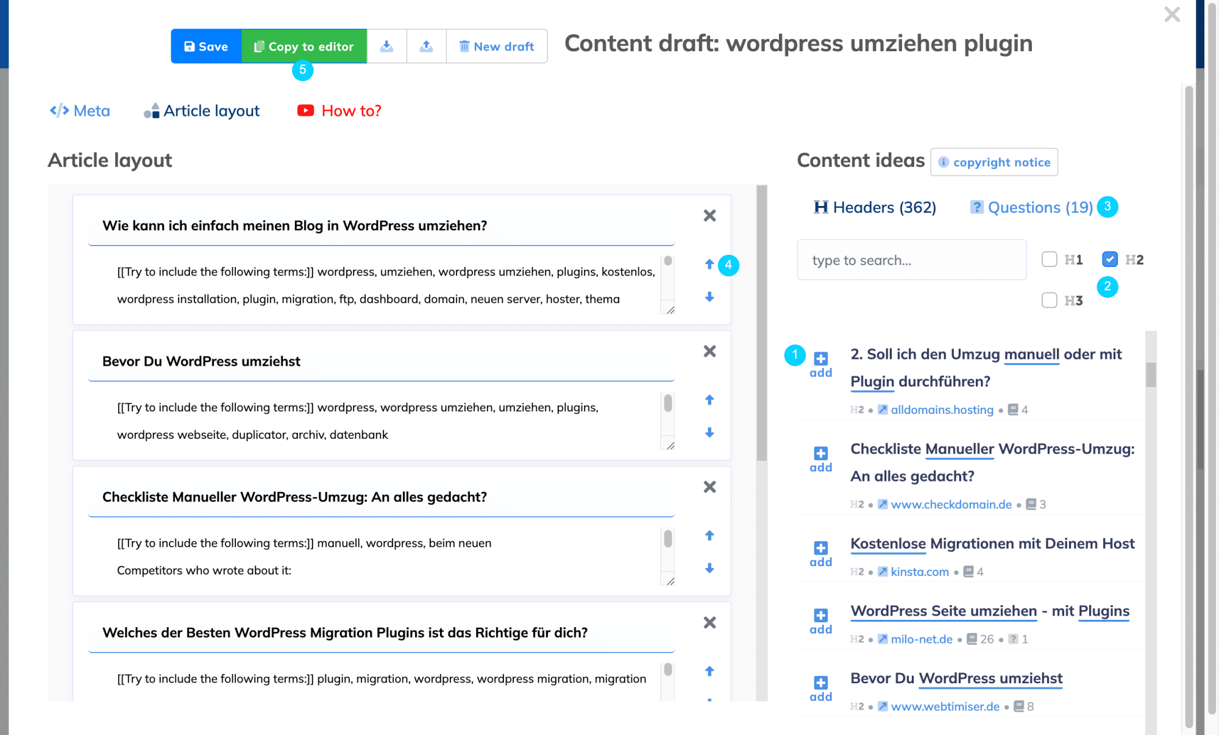Viewport: 1219px width, 735px height.
Task: Move 'Bevor Du WordPress umziehst' section up
Action: pos(709,400)
